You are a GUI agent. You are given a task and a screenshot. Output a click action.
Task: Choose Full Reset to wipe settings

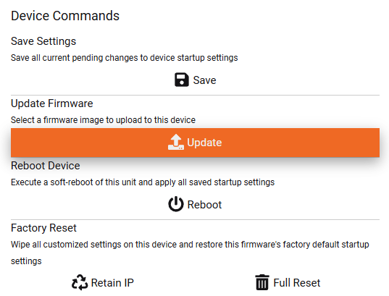(x=288, y=283)
